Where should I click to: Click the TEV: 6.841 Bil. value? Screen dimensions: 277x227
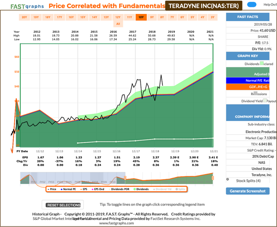point(262,144)
